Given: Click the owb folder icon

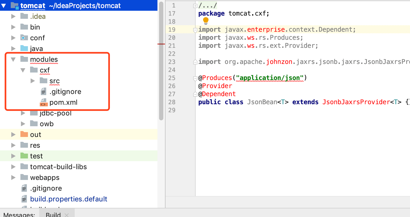Looking at the screenshot, I should click(34, 124).
